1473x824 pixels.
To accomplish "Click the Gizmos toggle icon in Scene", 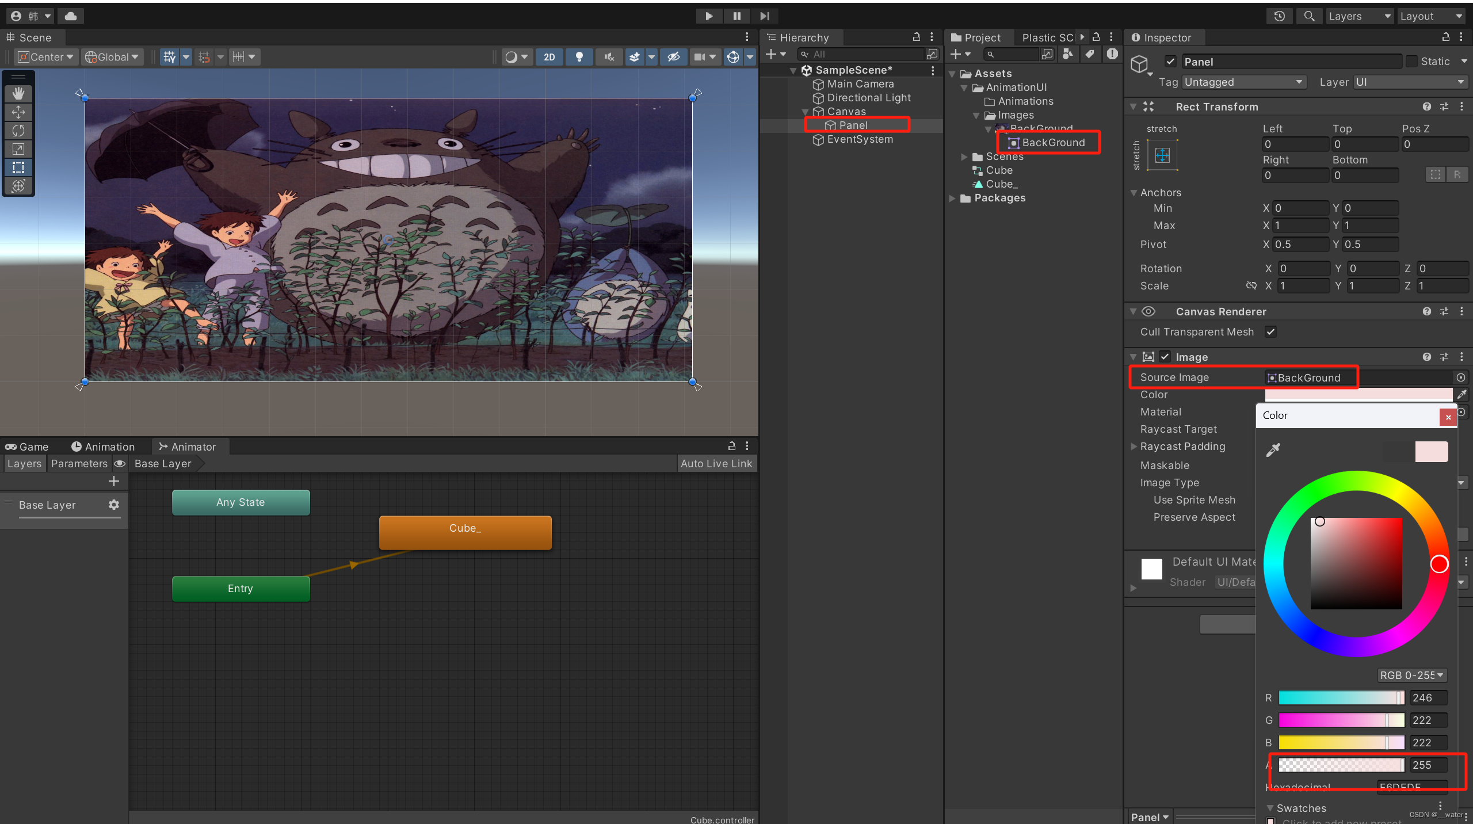I will (733, 57).
